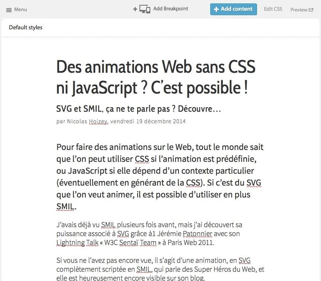Image resolution: width=321 pixels, height=281 pixels.
Task: Select the Default styles tab
Action: [x=26, y=27]
